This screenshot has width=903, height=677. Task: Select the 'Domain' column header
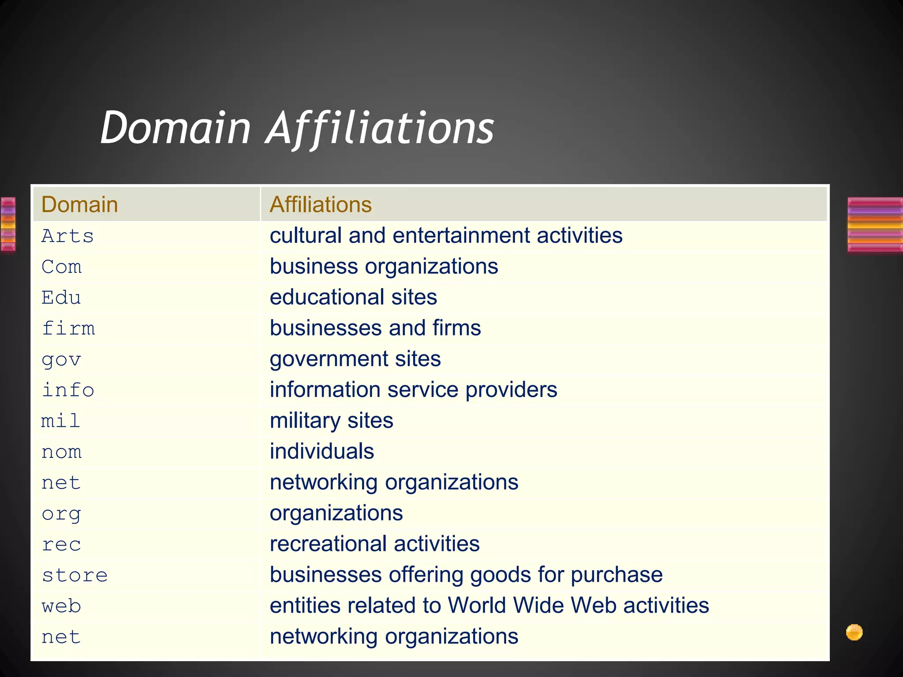[80, 205]
